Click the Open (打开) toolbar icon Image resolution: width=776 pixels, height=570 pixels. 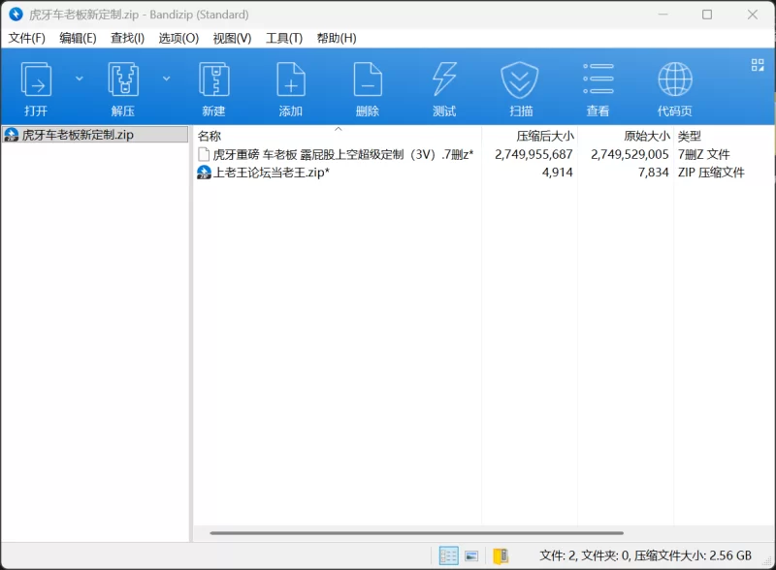36,79
